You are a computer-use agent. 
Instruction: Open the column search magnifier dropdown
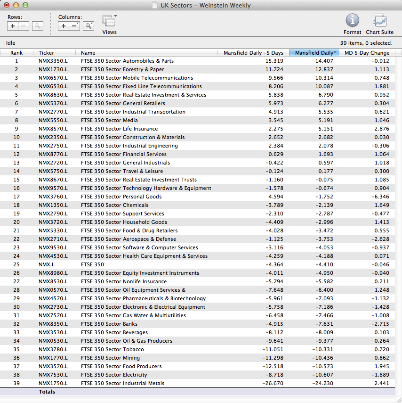88,26
